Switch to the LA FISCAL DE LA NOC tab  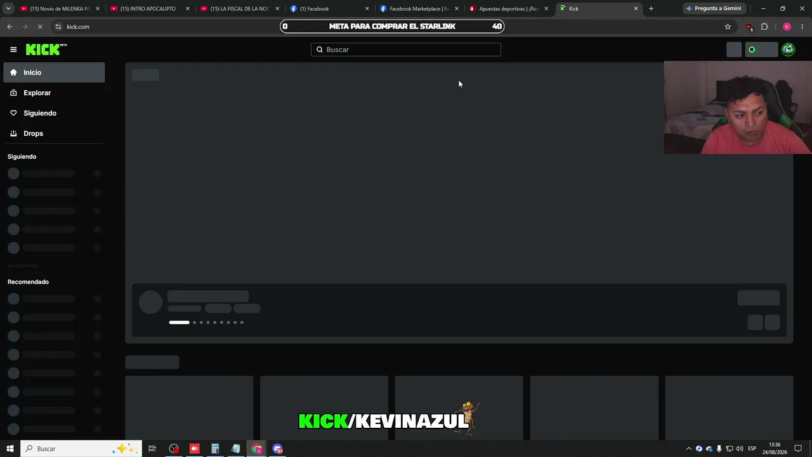point(239,9)
